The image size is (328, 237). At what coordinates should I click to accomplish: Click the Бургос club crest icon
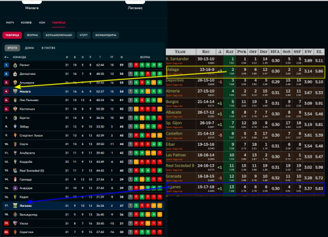15,118
